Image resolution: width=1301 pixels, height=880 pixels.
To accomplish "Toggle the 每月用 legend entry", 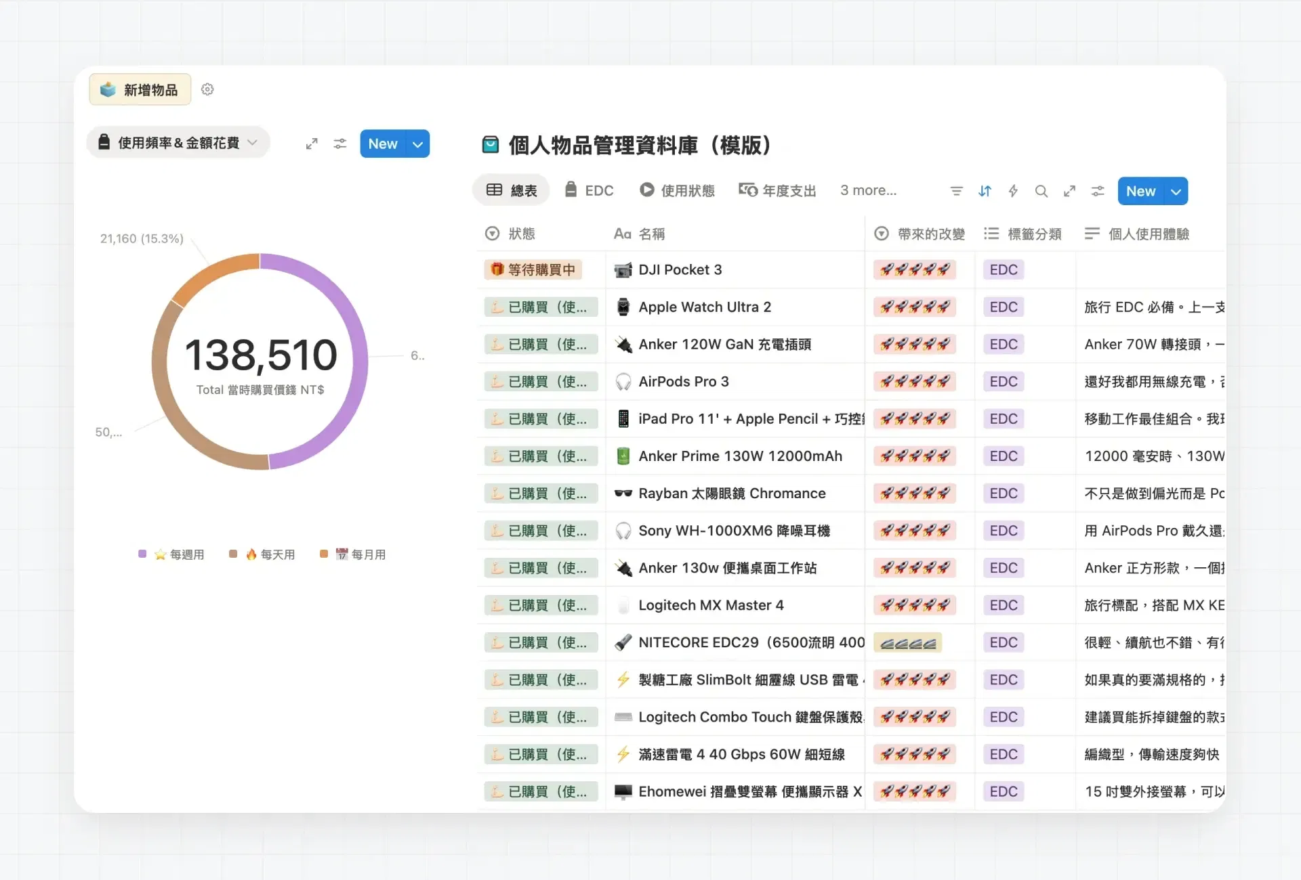I will [x=353, y=554].
